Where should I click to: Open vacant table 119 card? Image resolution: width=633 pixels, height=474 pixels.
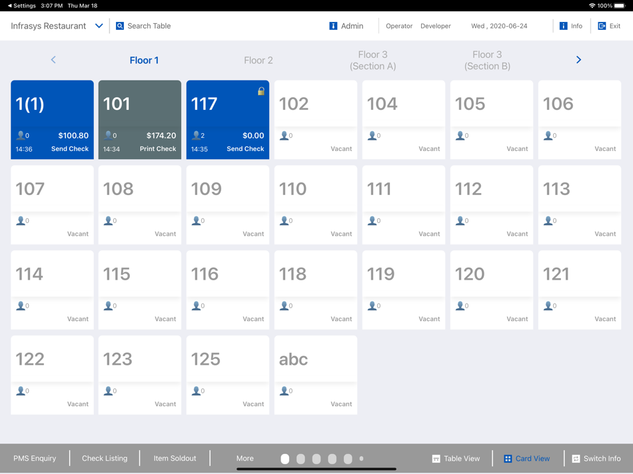(404, 290)
